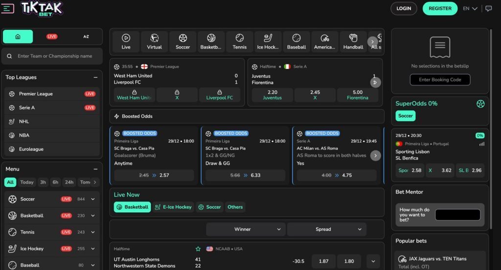Open the hamburger side menu
This screenshot has width=501, height=270.
coord(8,9)
